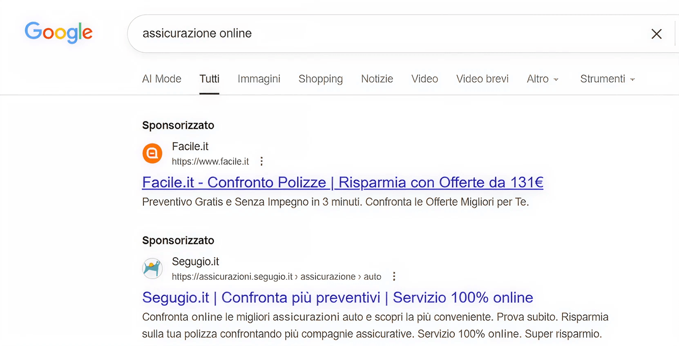Click the https://www.facile.it URL text

(210, 162)
